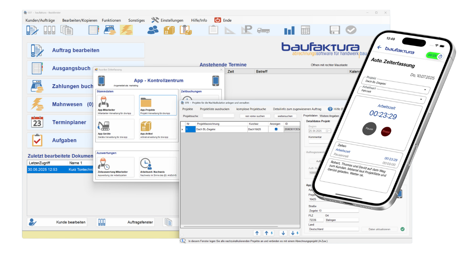Click the set square triangle toolbar icon
The height and width of the screenshot is (259, 461).
[230, 30]
